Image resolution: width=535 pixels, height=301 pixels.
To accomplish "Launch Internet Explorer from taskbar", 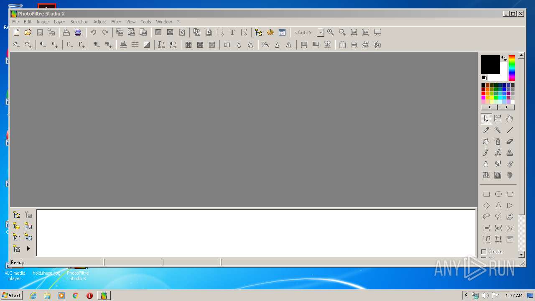I will [x=33, y=296].
